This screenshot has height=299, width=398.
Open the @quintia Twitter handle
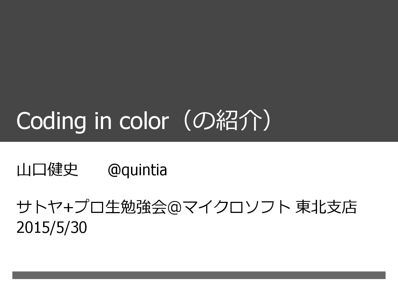[137, 170]
